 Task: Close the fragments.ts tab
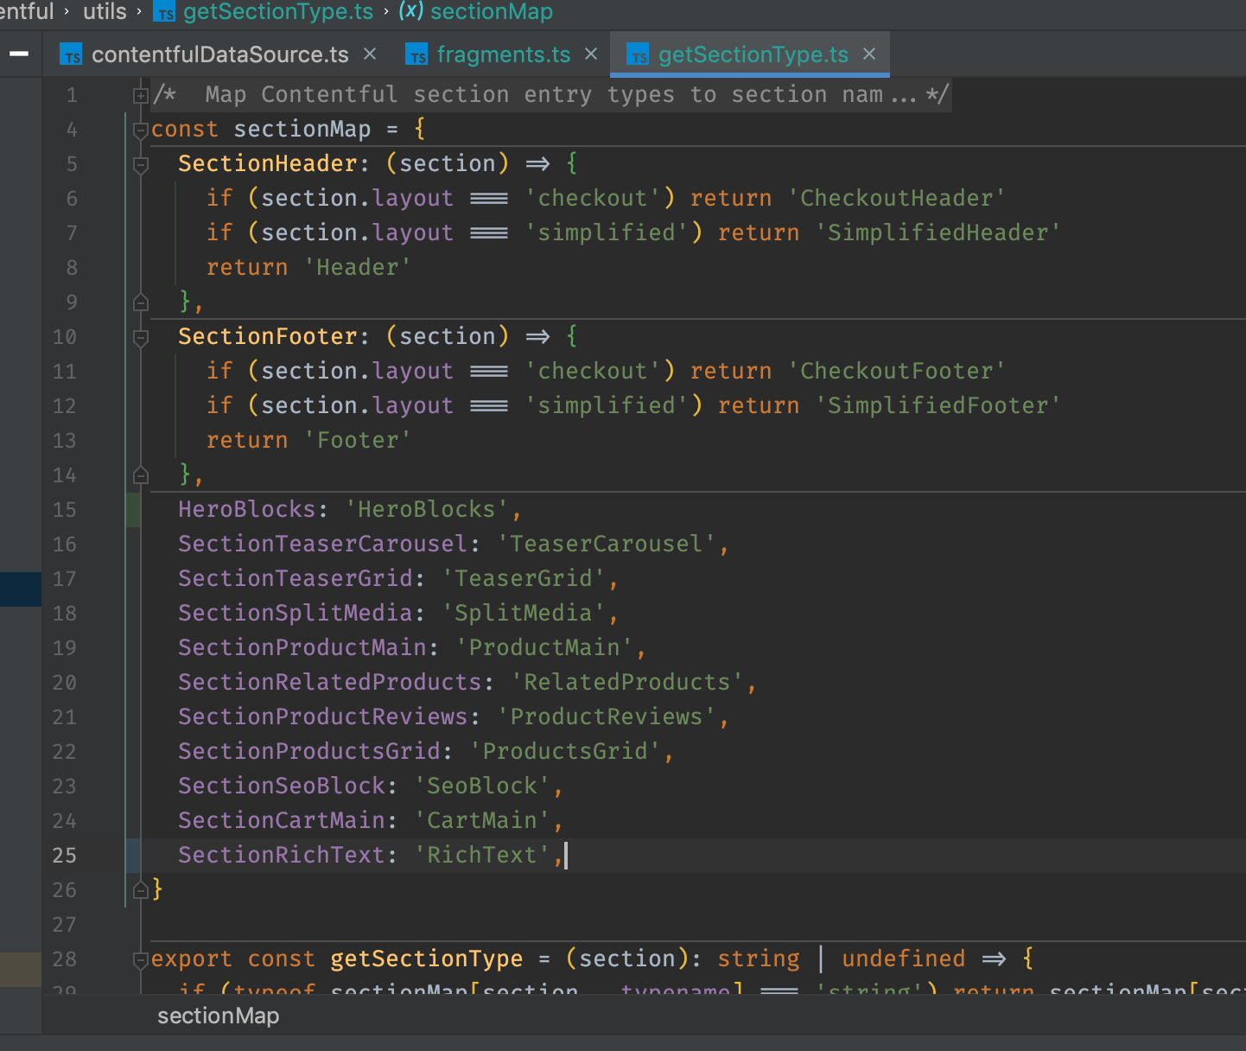pyautogui.click(x=591, y=54)
